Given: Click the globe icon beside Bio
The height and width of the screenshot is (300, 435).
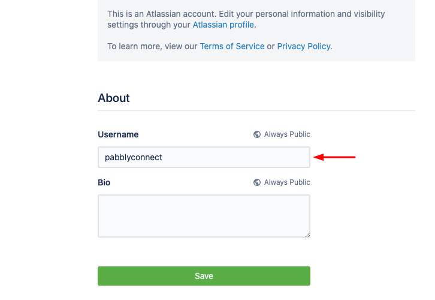Looking at the screenshot, I should click(257, 182).
